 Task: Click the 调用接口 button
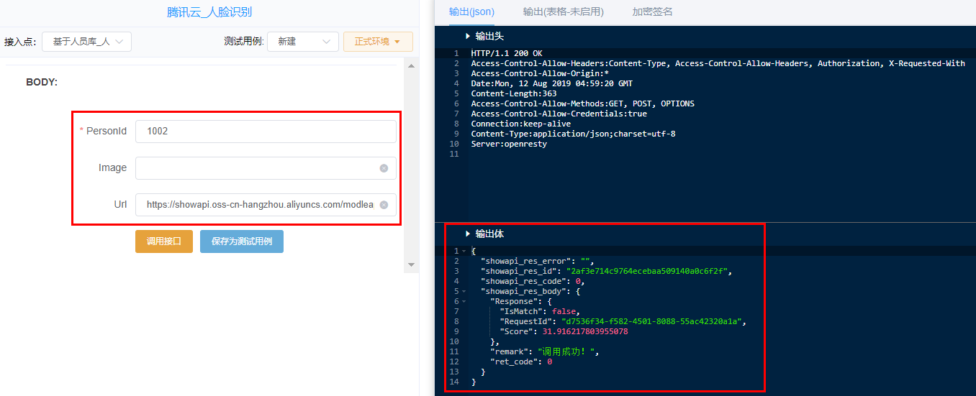164,241
